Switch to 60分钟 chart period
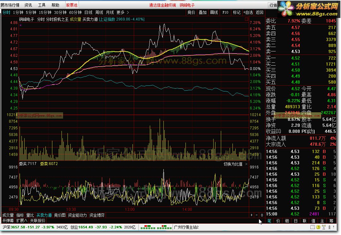 (75, 13)
